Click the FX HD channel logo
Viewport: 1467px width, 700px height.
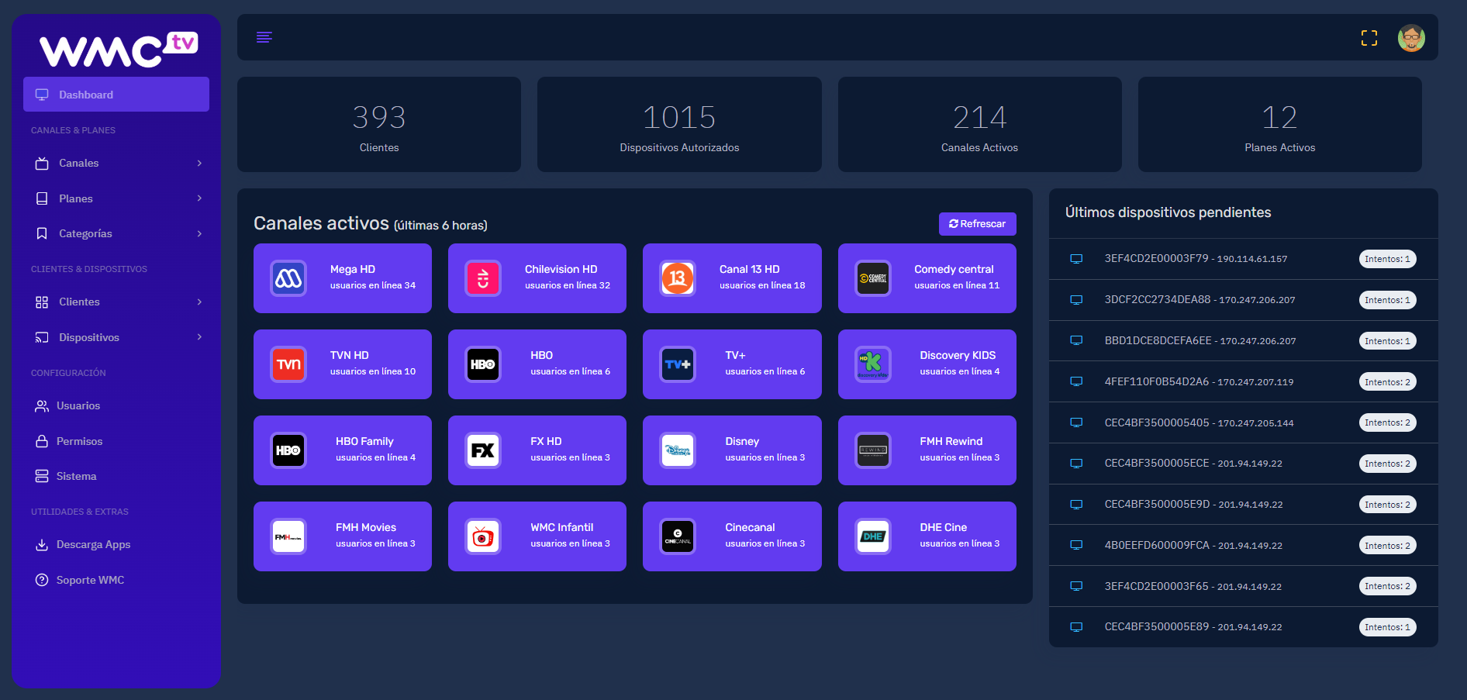(483, 450)
